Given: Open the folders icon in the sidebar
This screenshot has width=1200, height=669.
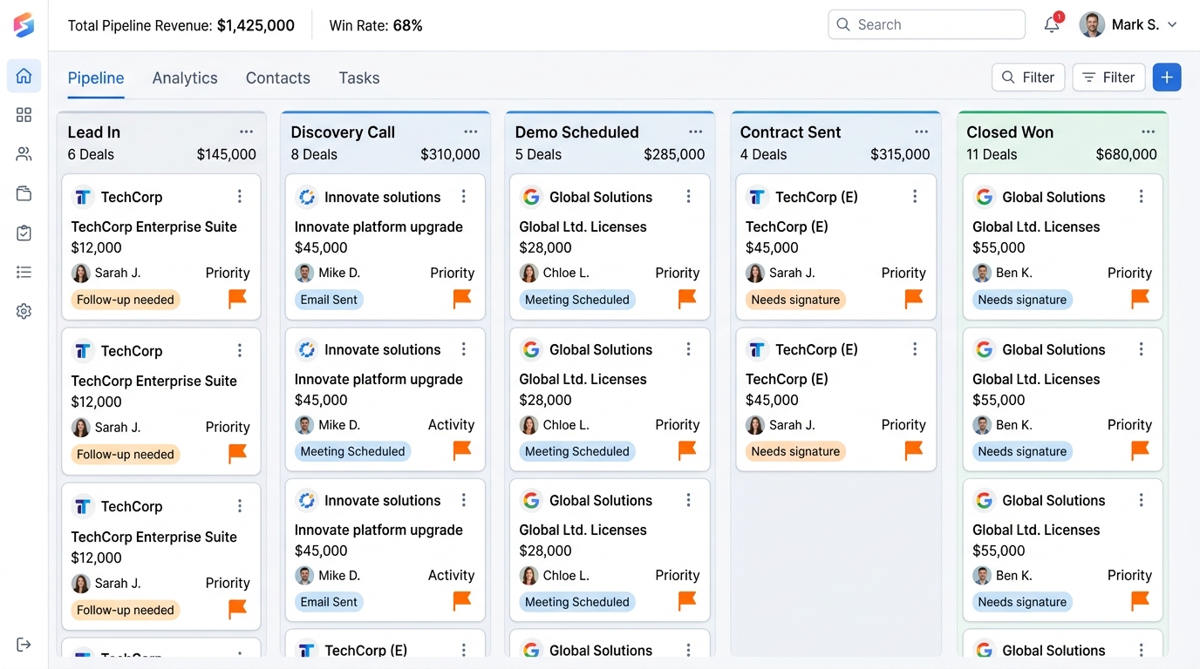Looking at the screenshot, I should (x=24, y=193).
